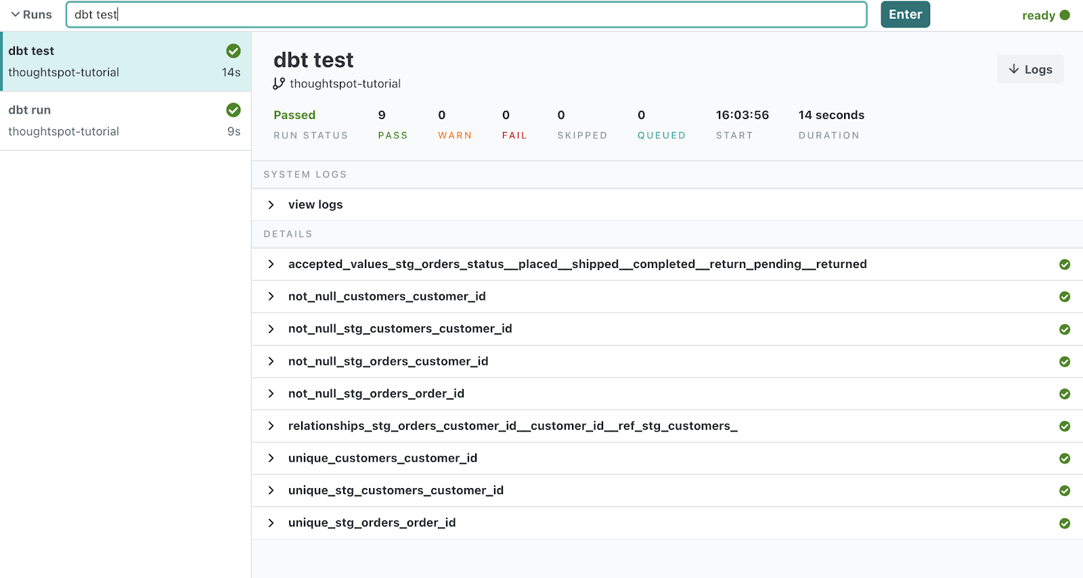Open the Logs download button
The width and height of the screenshot is (1083, 578).
1030,69
